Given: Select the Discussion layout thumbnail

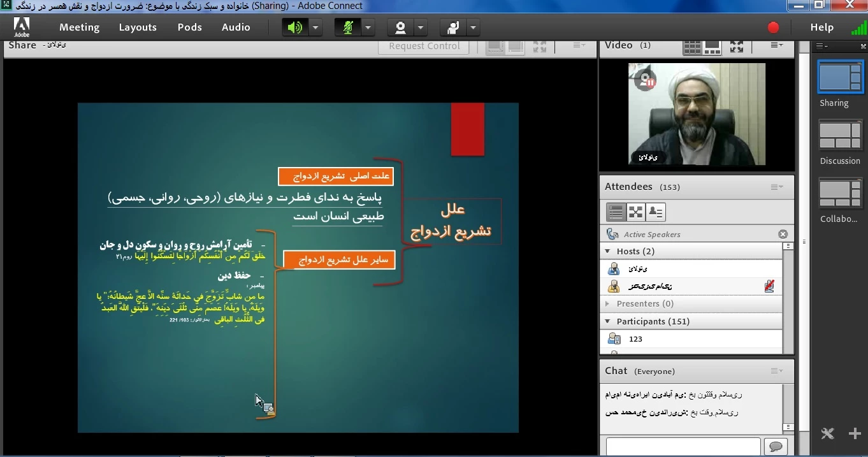Looking at the screenshot, I should [840, 136].
